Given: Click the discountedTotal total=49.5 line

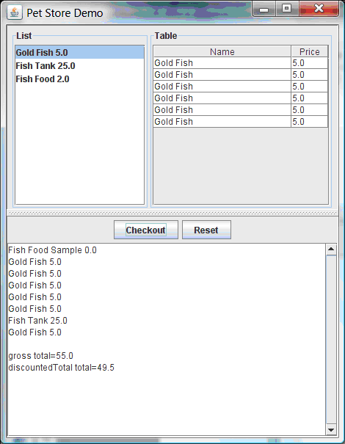Looking at the screenshot, I should pos(61,368).
